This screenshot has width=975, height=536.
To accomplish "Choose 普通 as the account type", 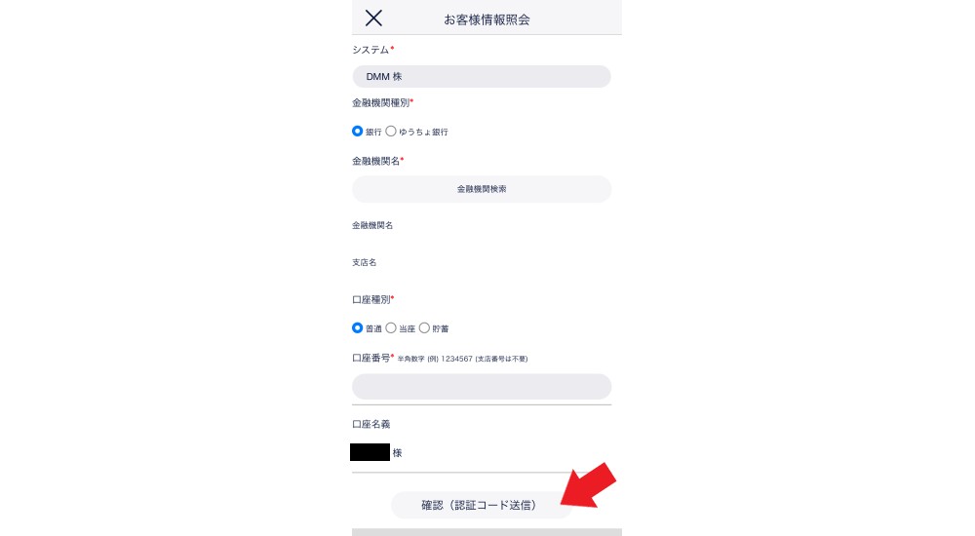I will point(357,327).
